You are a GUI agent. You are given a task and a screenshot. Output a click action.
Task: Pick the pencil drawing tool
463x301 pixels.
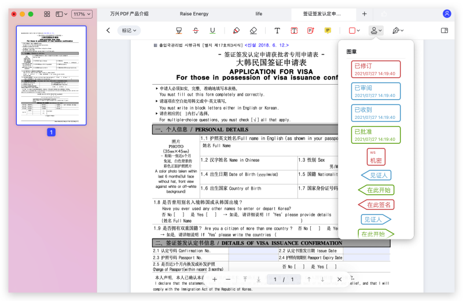[236, 30]
